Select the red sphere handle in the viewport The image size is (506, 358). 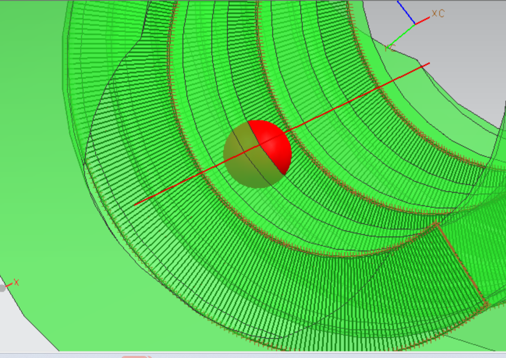pyautogui.click(x=257, y=154)
